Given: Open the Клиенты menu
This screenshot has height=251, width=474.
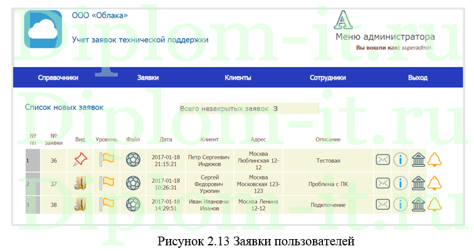Looking at the screenshot, I should pos(238,78).
